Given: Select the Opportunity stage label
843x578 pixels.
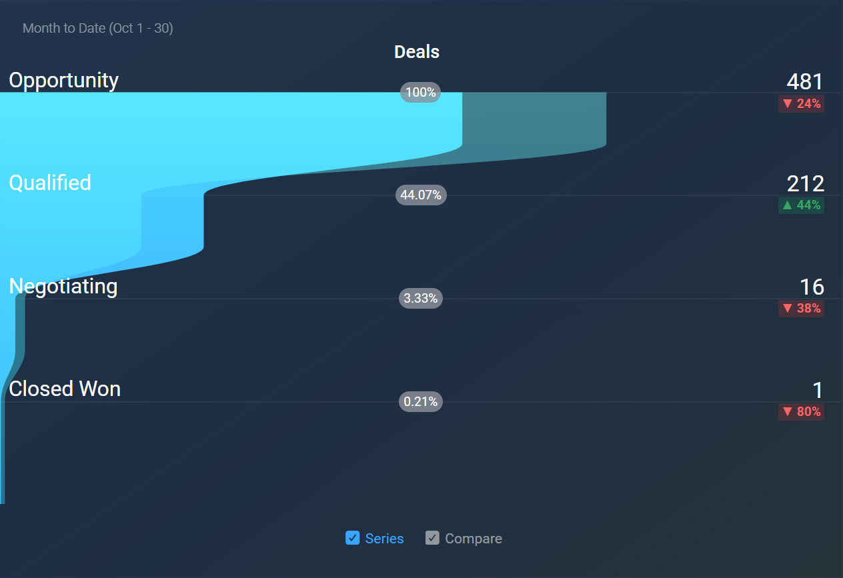Looking at the screenshot, I should [63, 80].
